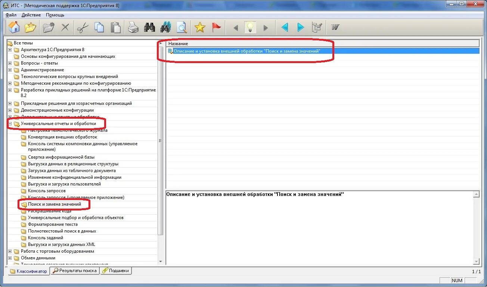Expand Демонстрационные конфигурации node
487x287 pixels.
point(10,110)
